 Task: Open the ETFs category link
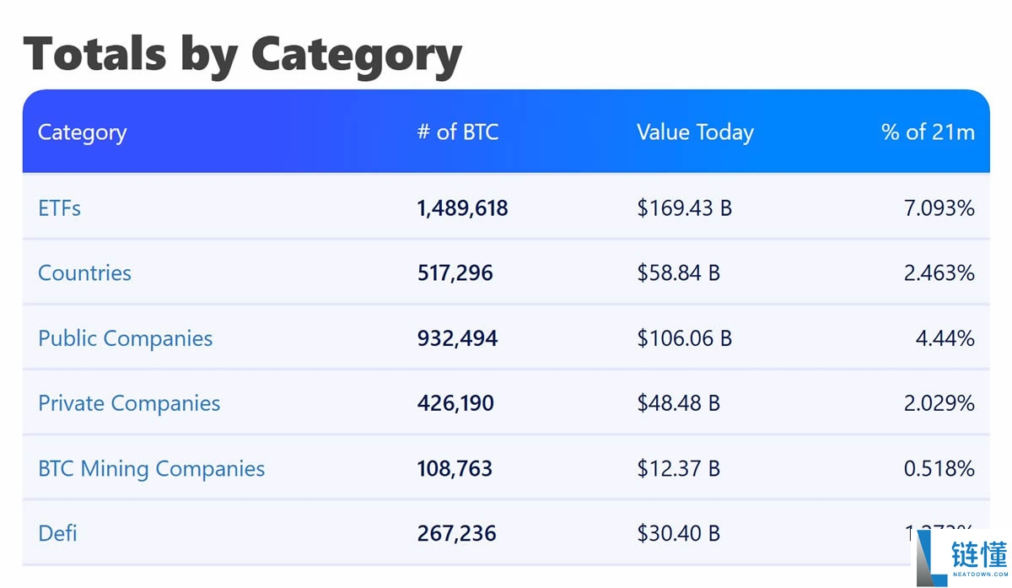click(59, 208)
